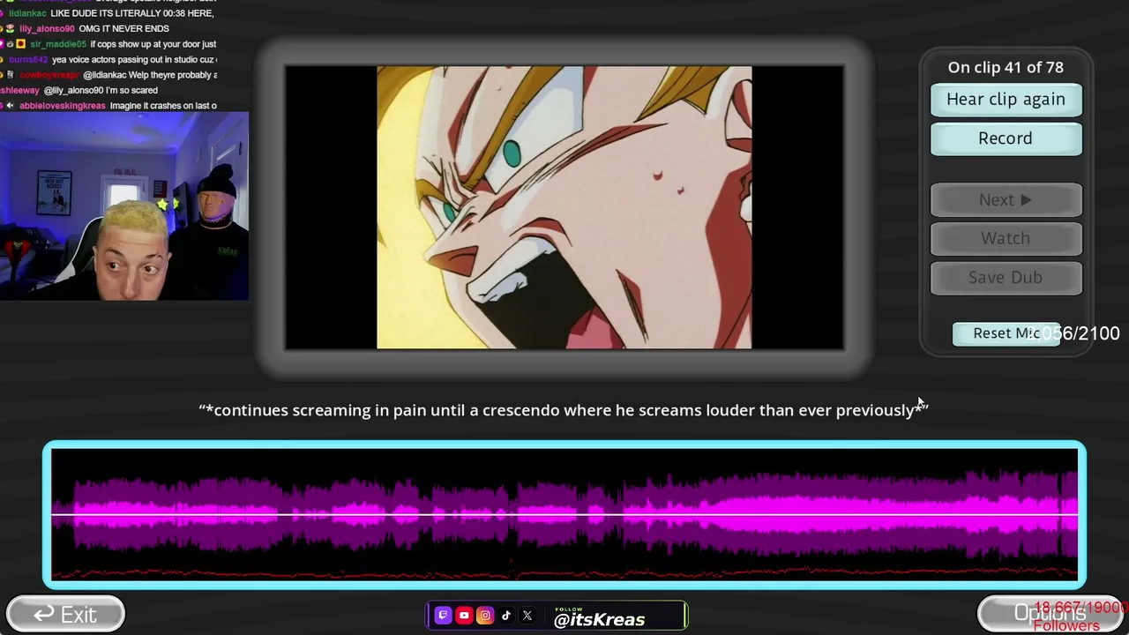Replay audio with Hear clip again
1129x635 pixels.
[1006, 100]
